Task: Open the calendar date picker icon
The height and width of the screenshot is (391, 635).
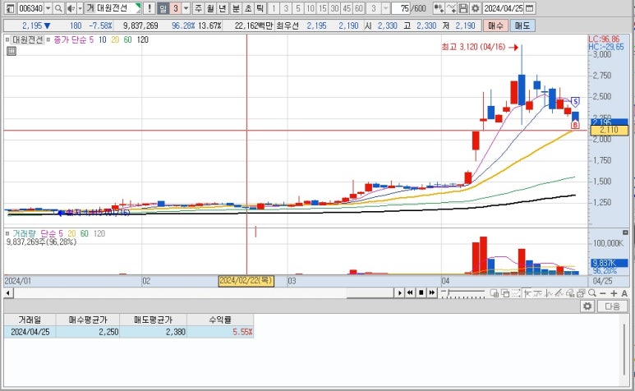Action: 529,8
